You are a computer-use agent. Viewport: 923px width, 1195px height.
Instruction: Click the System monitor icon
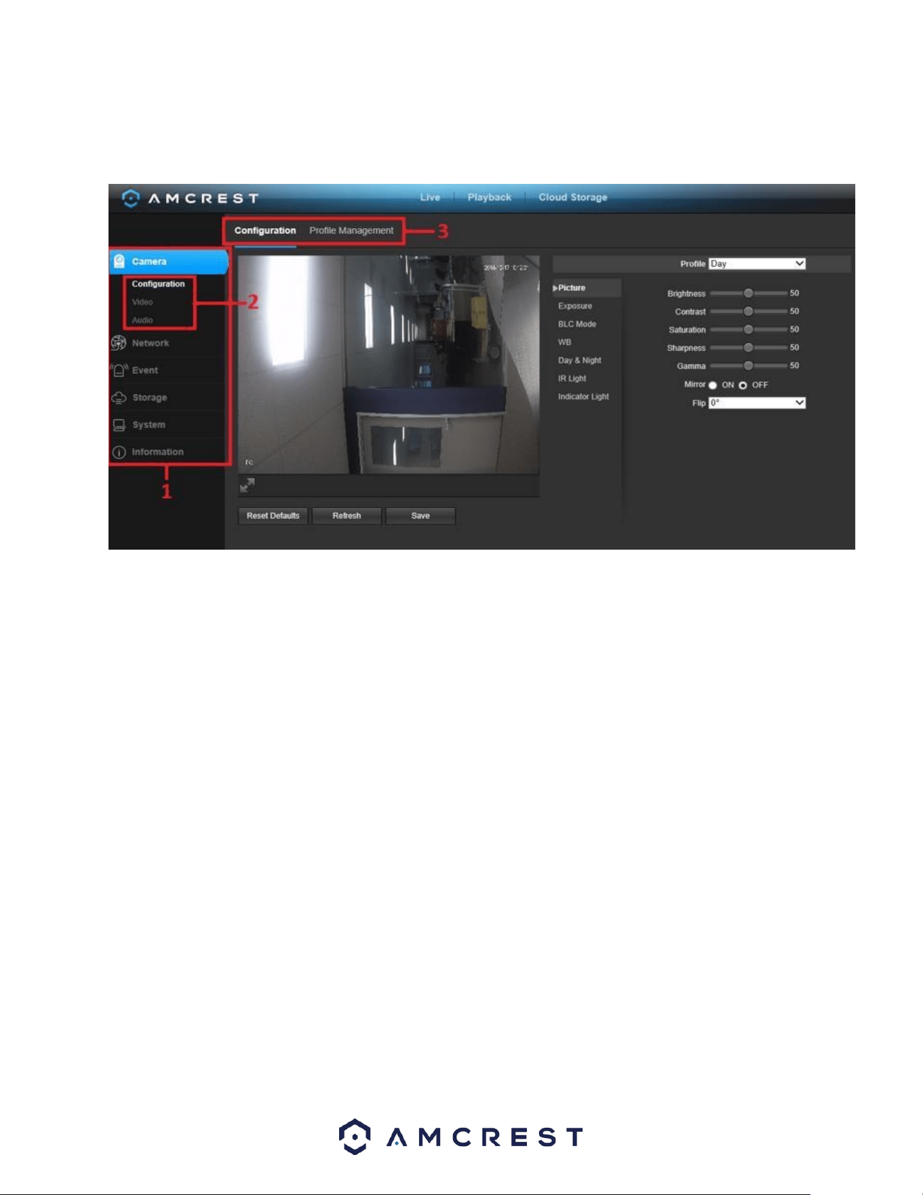119,425
